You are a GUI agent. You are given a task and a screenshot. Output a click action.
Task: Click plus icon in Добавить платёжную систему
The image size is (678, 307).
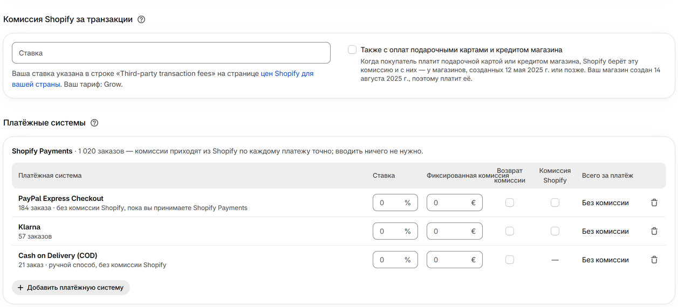pyautogui.click(x=20, y=288)
